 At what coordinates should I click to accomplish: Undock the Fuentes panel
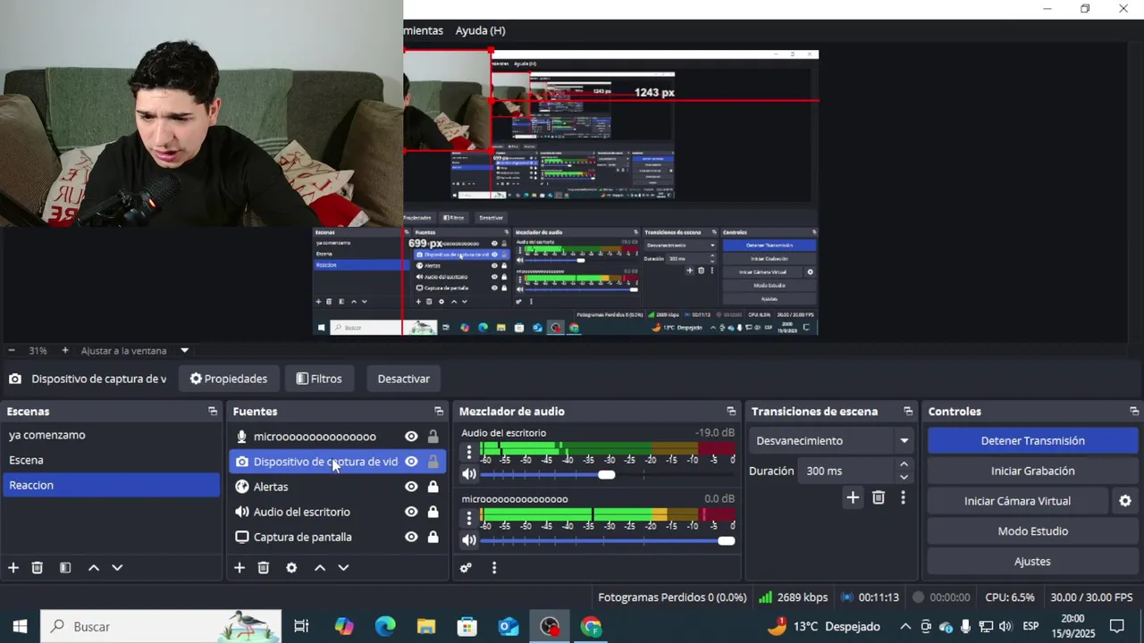pyautogui.click(x=439, y=412)
